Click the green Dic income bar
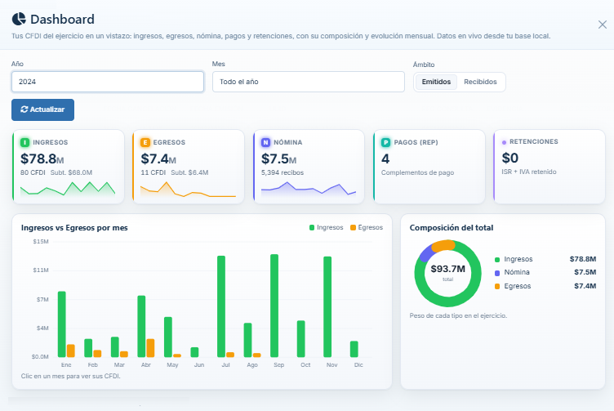Viewport: 614px width, 411px height. click(354, 349)
